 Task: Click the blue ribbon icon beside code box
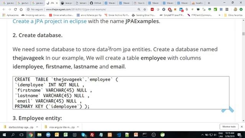[227, 110]
